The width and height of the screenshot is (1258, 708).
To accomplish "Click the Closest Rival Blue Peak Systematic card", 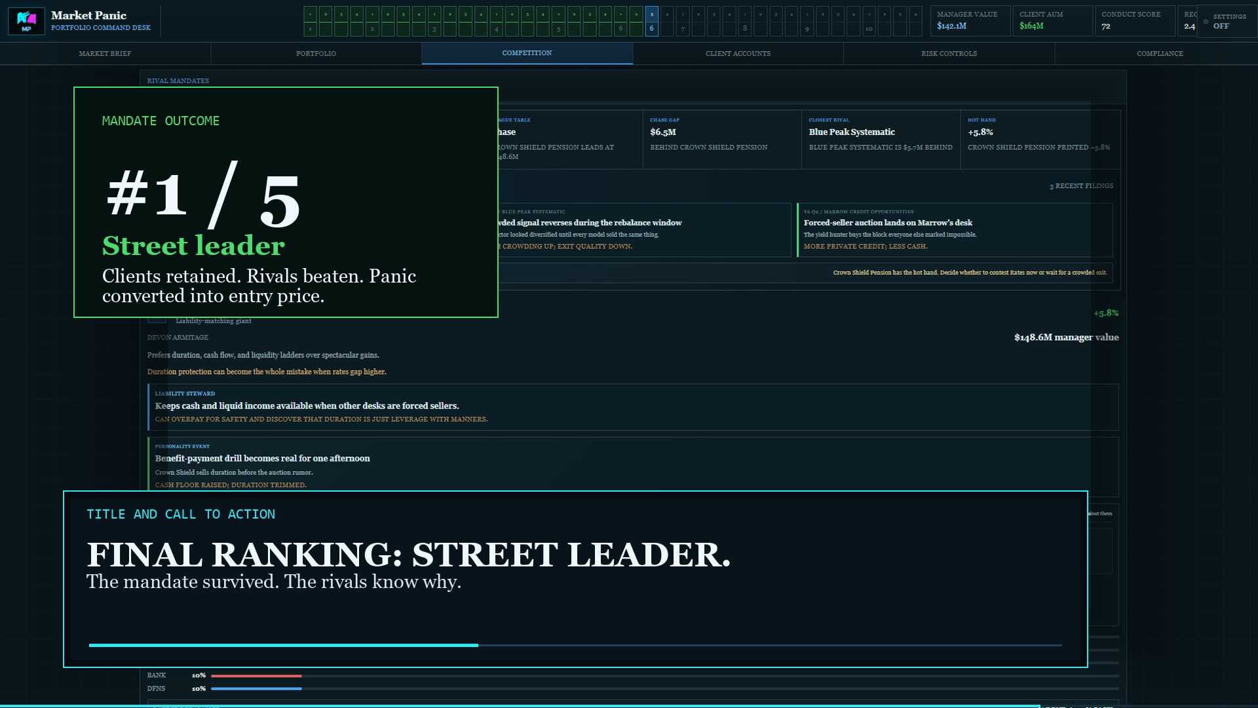I will [x=881, y=139].
